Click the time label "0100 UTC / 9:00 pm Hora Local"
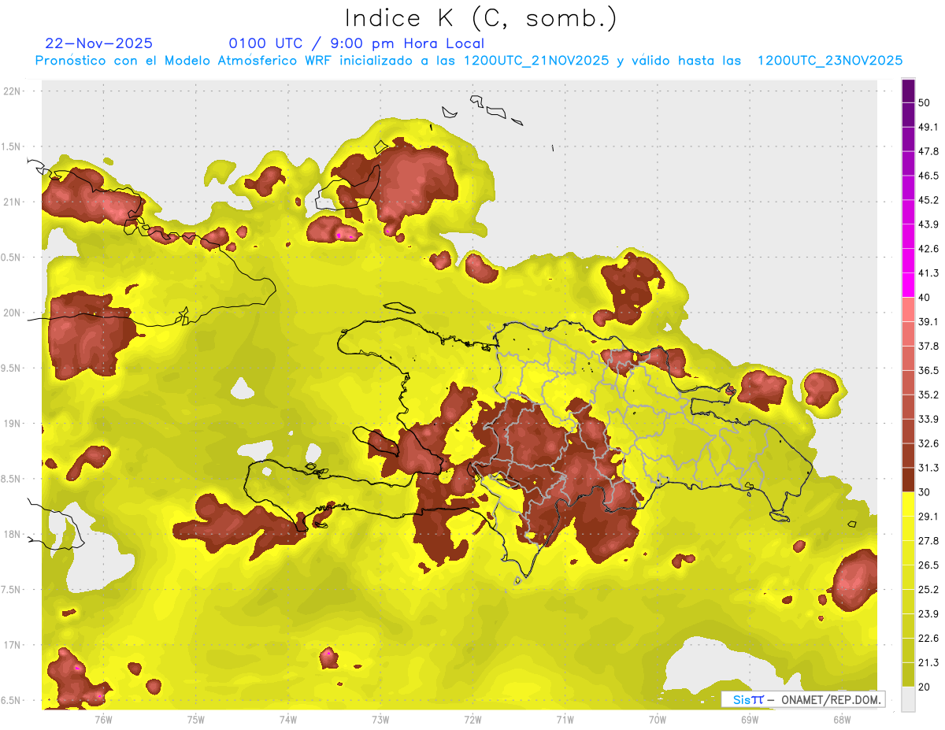This screenshot has height=730, width=945. [357, 43]
